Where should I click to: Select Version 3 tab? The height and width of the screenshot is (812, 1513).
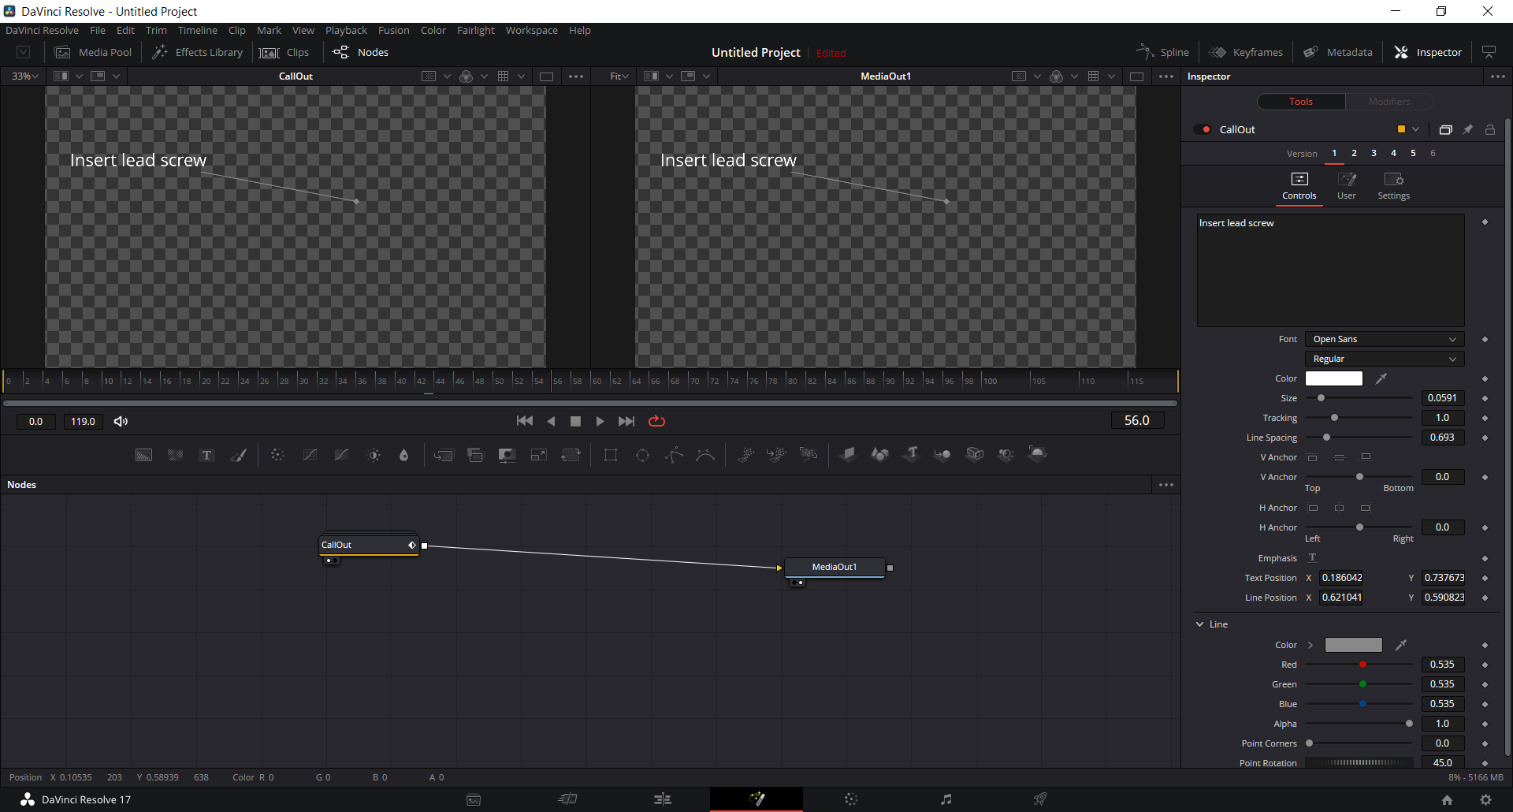coord(1374,154)
